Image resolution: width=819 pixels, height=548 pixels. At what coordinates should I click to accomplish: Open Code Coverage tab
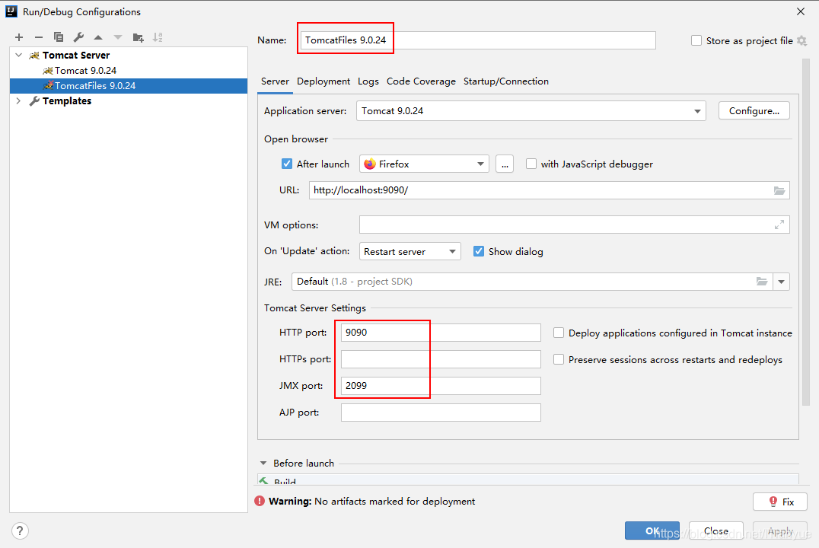421,81
